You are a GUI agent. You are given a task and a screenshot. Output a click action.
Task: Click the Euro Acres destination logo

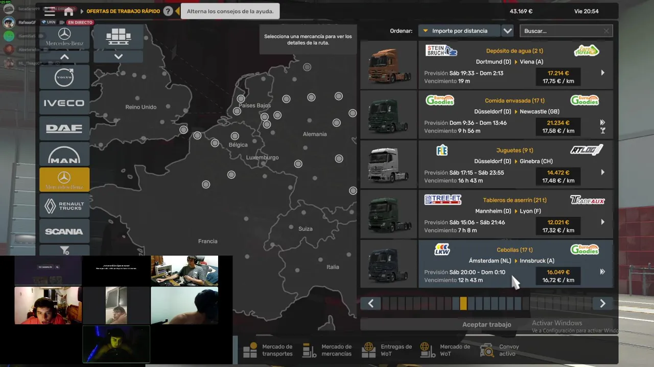click(587, 50)
